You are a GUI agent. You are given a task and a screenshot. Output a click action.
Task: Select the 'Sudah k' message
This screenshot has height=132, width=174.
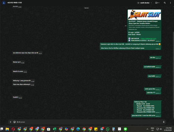(17, 97)
